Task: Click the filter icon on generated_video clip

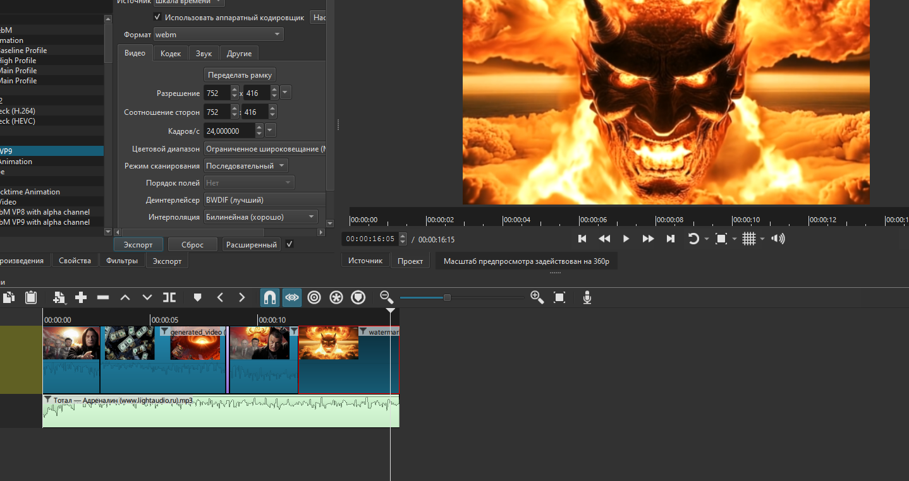Action: [164, 332]
